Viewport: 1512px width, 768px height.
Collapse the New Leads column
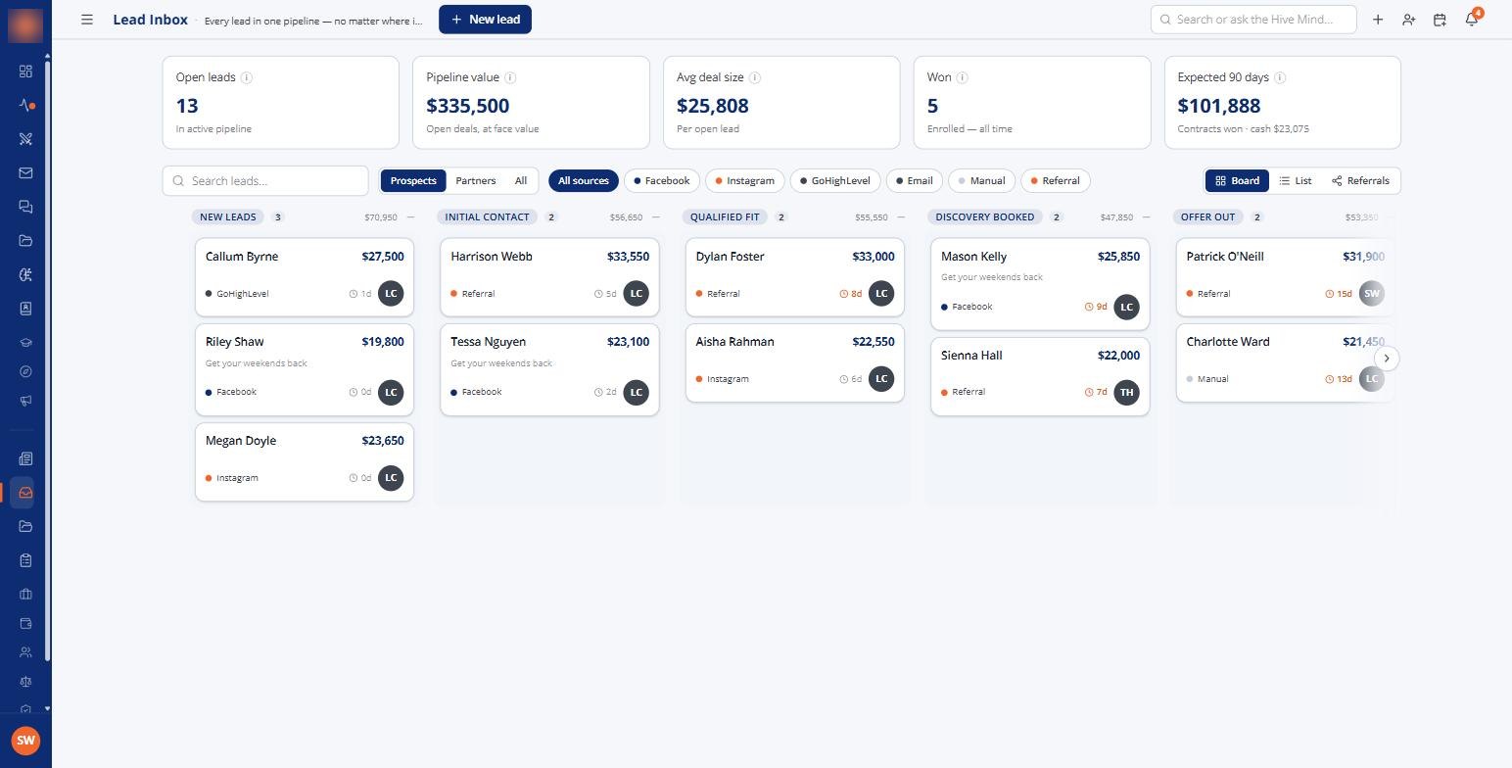[x=410, y=217]
